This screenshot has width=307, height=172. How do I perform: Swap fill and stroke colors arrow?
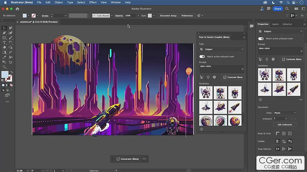click(x=11, y=72)
